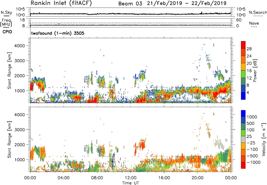Click the date range '21/Feb/2019 - 22/Feb/2019'
Image resolution: width=267 pixels, height=185 pixels.
(187, 3)
